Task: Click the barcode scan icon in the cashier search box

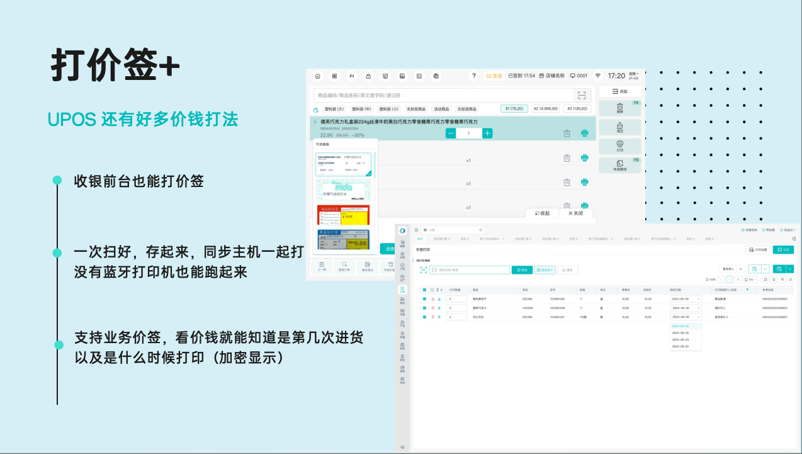Action: coord(582,95)
